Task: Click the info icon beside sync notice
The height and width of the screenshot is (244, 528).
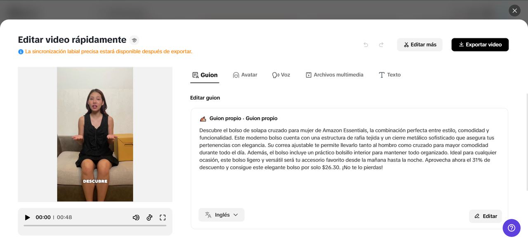Action: [x=21, y=52]
